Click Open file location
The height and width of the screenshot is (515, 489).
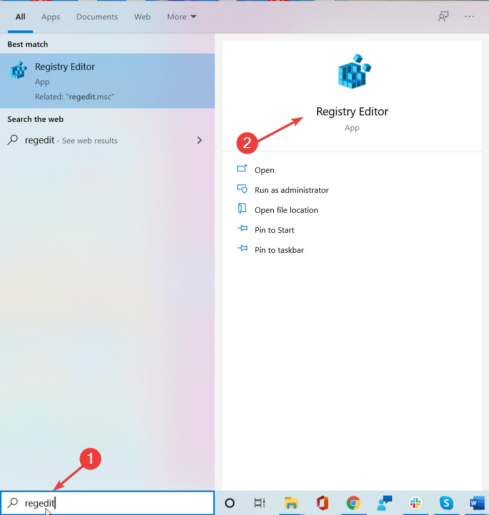[x=286, y=210]
